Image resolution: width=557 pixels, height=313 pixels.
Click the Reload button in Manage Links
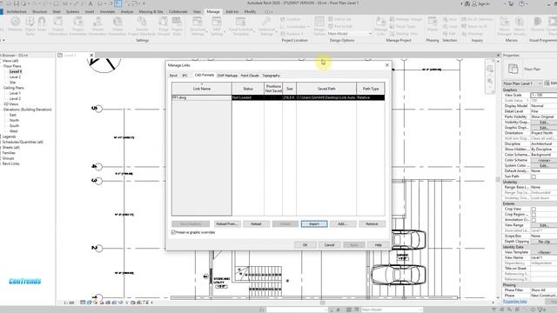click(256, 224)
